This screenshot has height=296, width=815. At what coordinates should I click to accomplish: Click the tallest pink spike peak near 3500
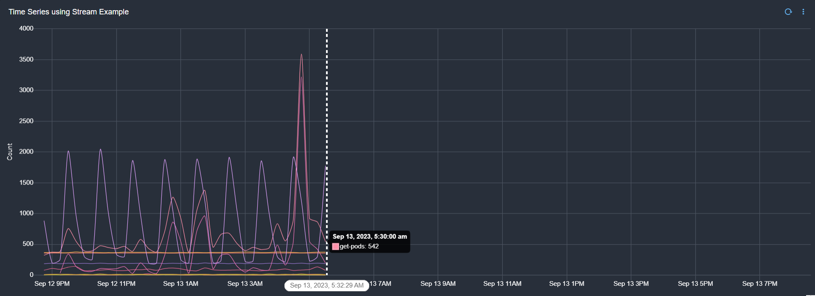click(x=301, y=54)
